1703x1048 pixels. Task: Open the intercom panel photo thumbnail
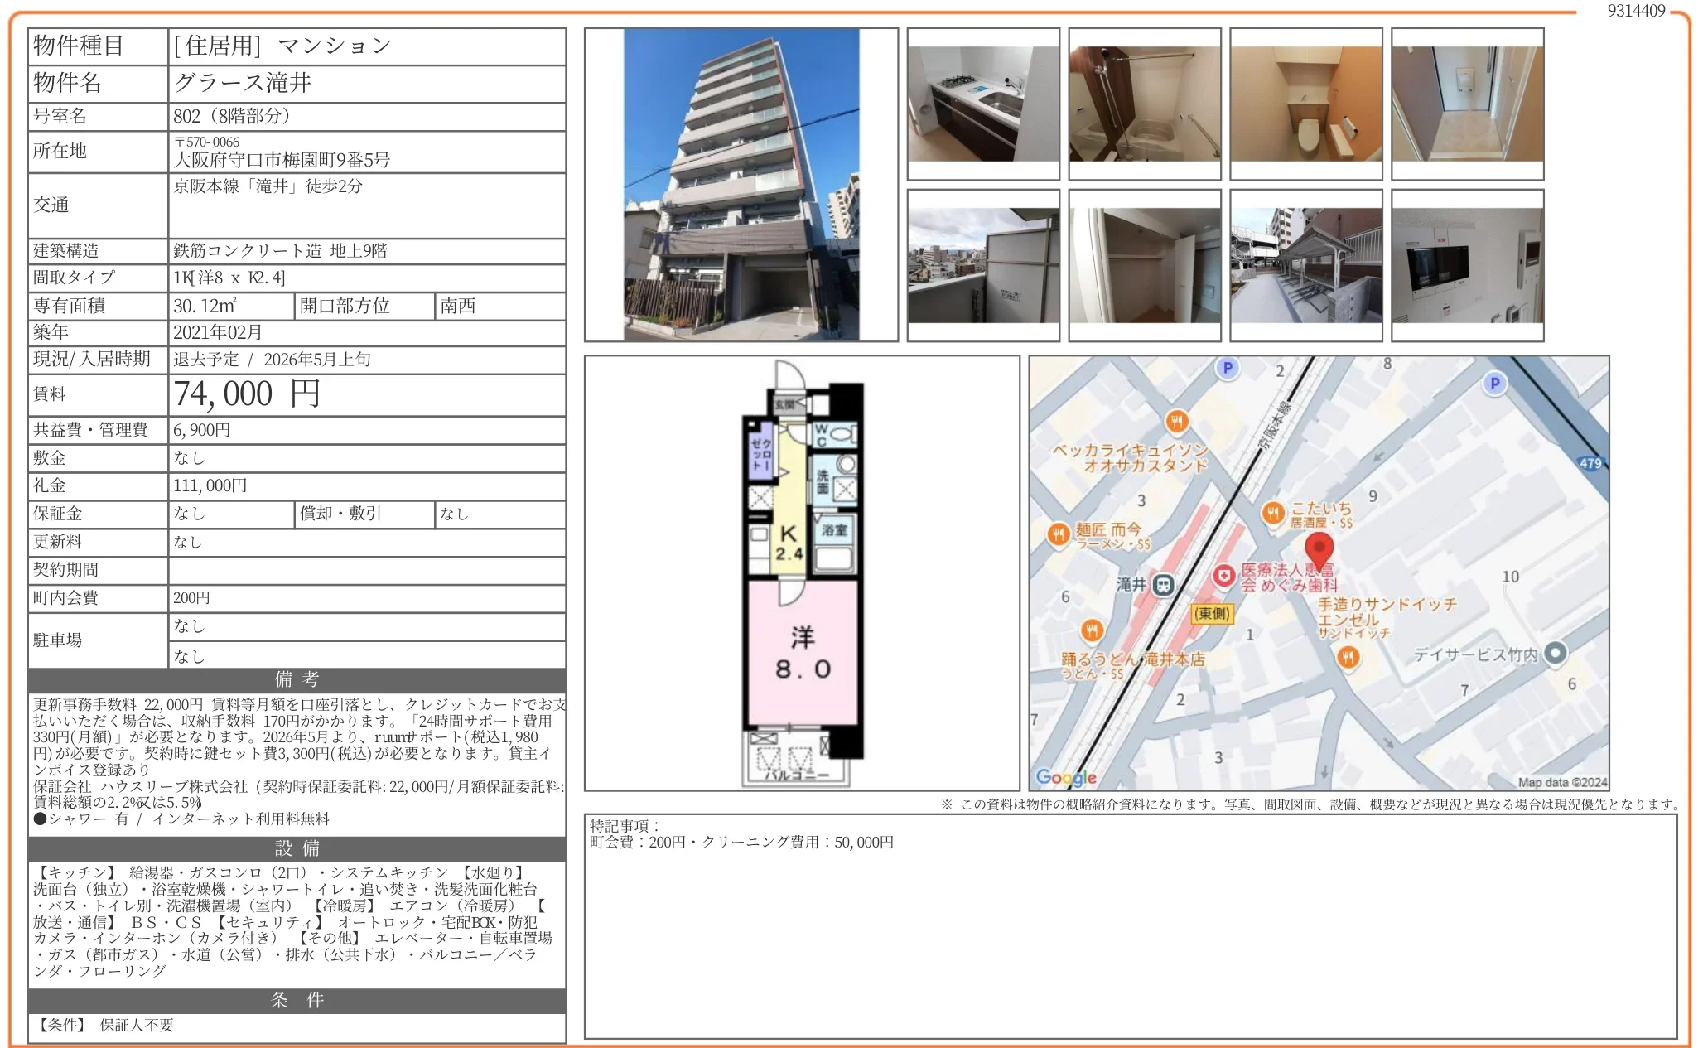pos(1467,265)
